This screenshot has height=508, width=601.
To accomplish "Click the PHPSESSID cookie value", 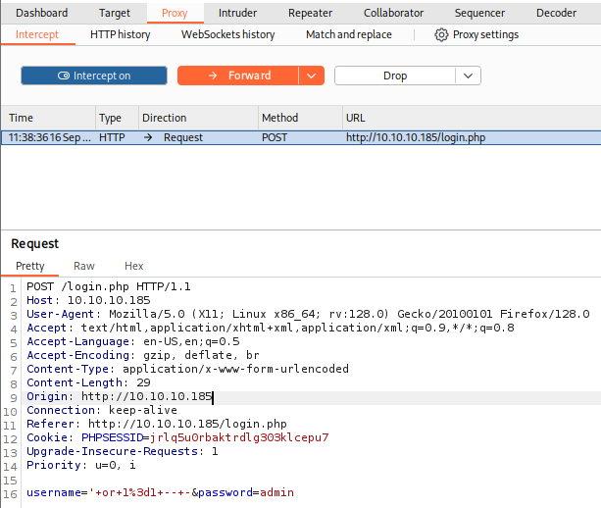I will pos(239,437).
